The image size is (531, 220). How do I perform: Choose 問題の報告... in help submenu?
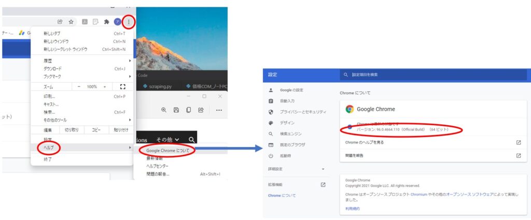click(x=180, y=174)
